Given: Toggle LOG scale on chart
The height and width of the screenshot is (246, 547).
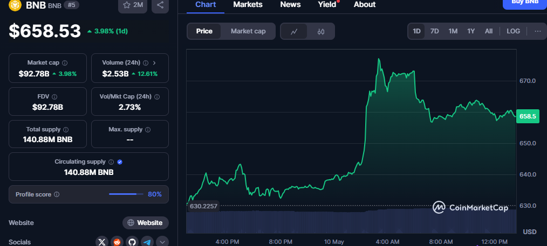Looking at the screenshot, I should point(513,31).
